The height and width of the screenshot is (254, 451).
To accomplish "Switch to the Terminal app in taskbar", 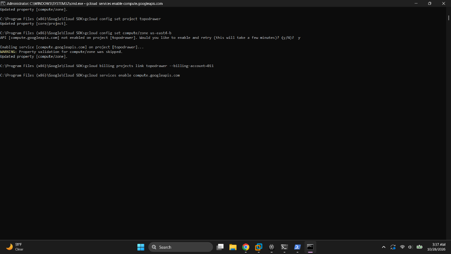I will click(x=285, y=247).
